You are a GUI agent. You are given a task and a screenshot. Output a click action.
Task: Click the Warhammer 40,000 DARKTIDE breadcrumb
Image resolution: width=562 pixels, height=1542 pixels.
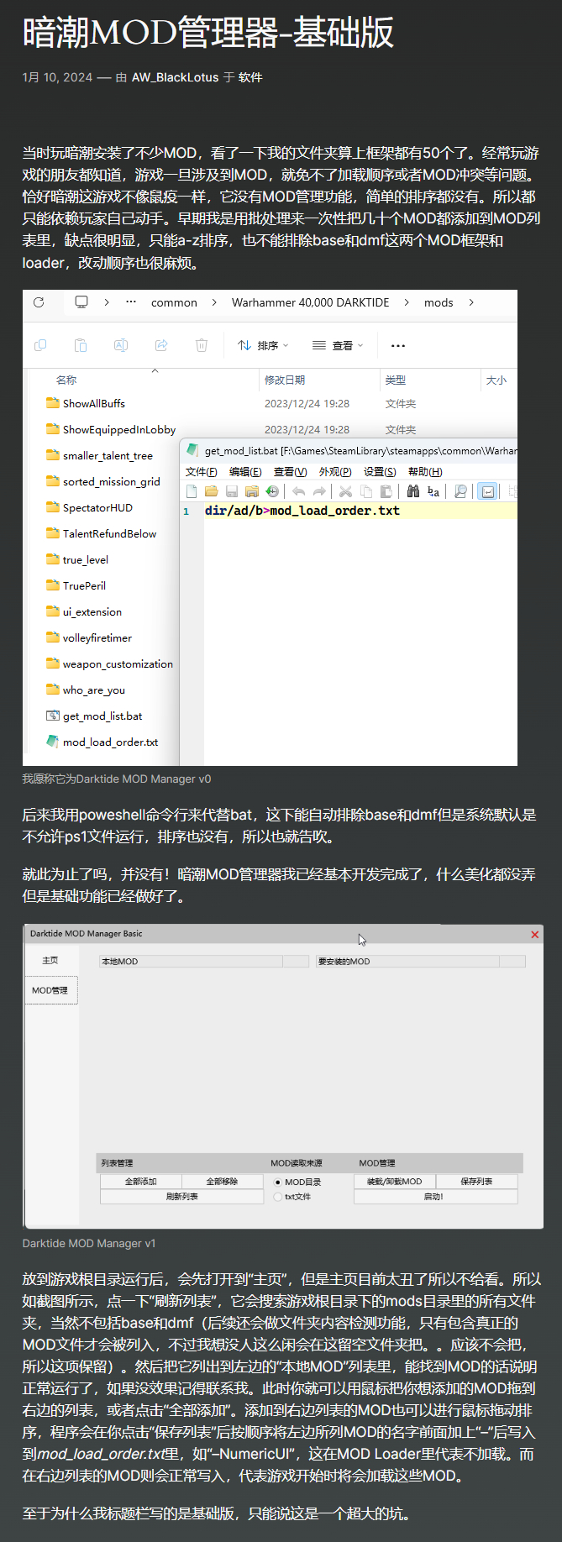point(311,302)
